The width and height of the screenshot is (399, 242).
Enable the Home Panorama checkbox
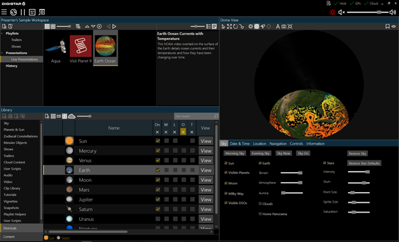click(x=260, y=214)
